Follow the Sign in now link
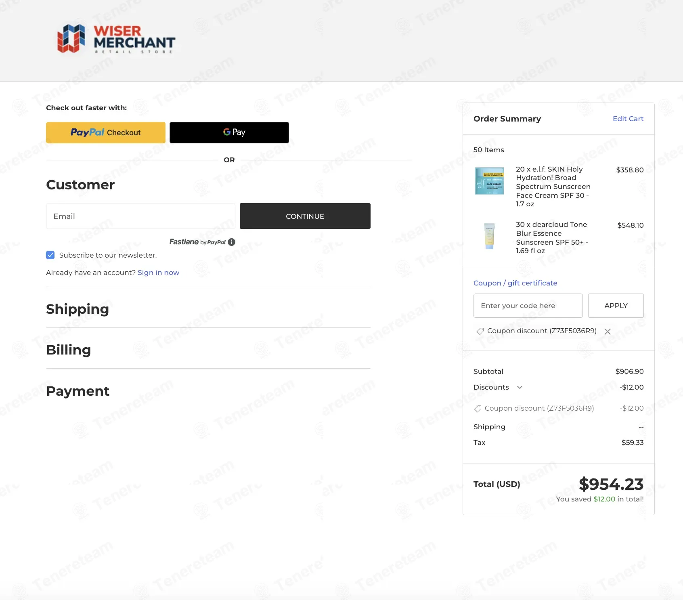The width and height of the screenshot is (683, 600). (158, 273)
